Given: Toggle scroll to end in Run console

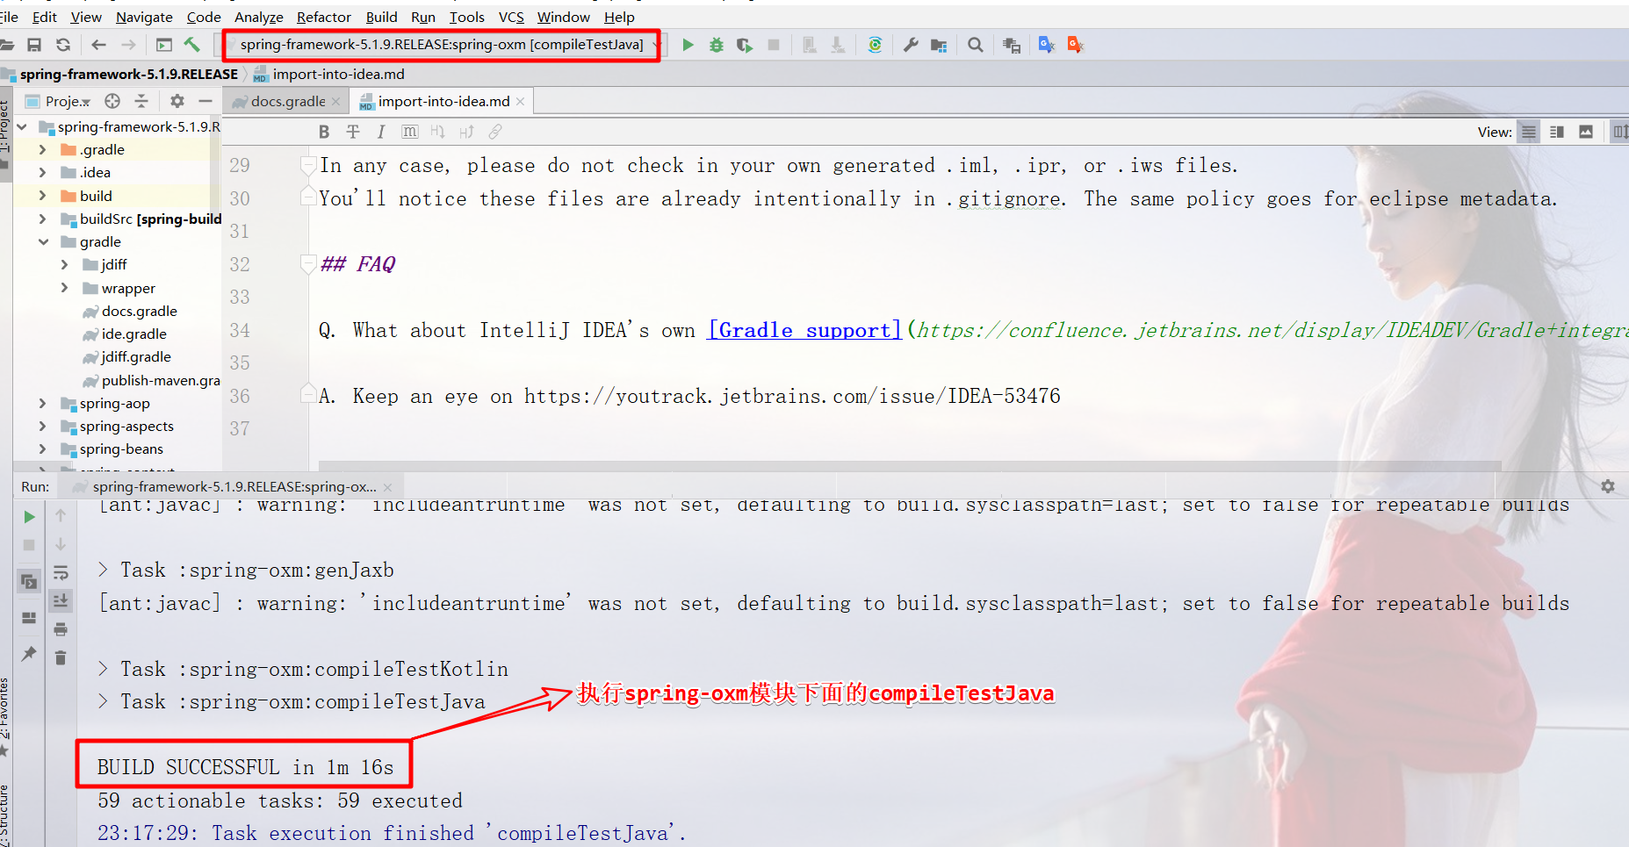Looking at the screenshot, I should coord(61,600).
